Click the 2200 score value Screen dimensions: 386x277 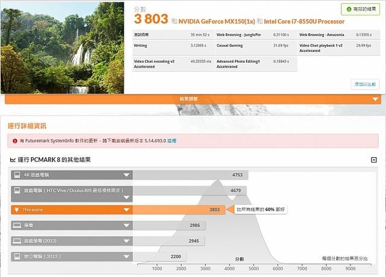[x=176, y=257]
